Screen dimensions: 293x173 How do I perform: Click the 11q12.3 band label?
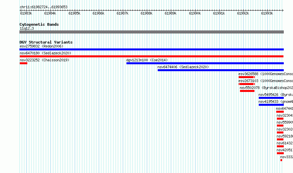[27, 28]
